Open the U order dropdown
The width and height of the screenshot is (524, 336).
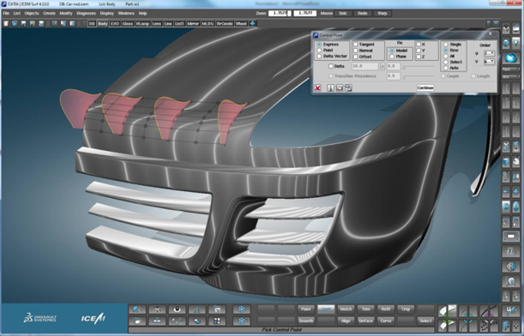489,53
